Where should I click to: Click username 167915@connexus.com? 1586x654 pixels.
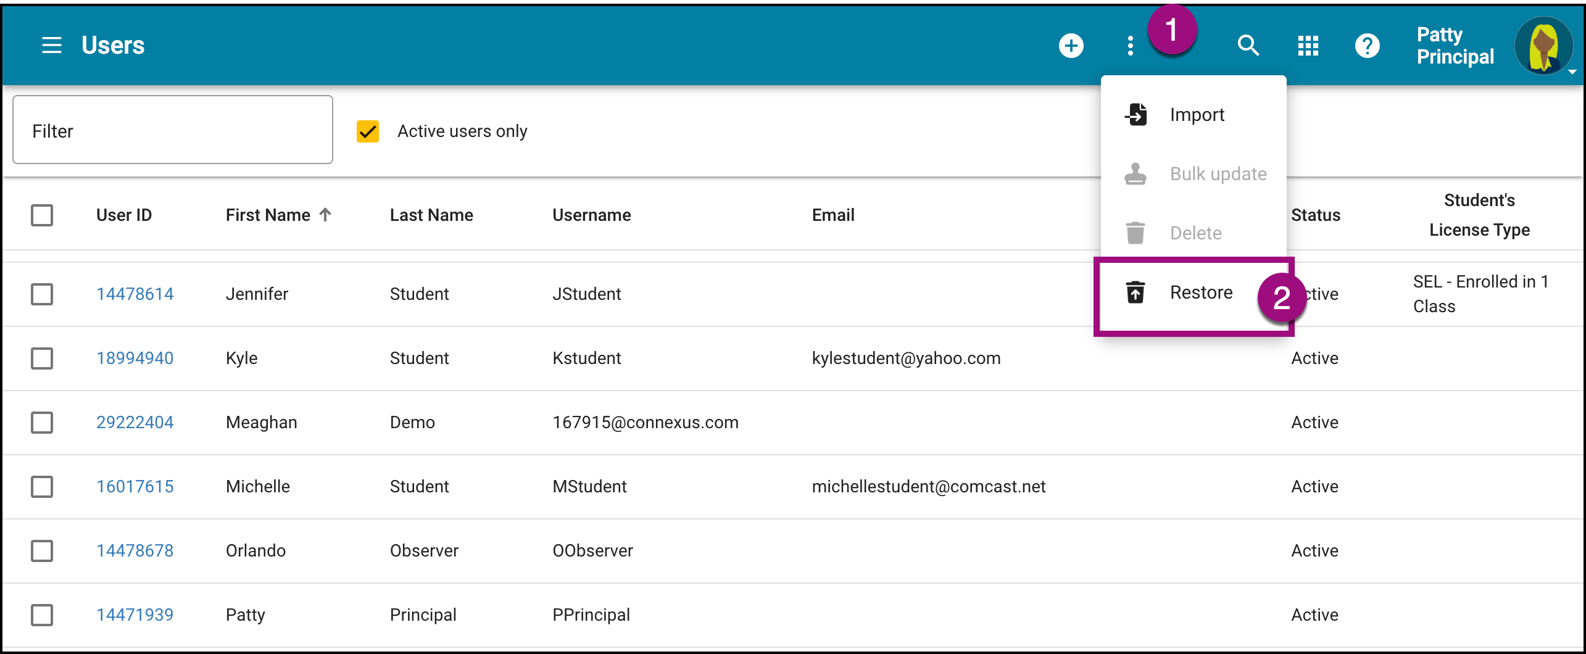(x=646, y=423)
